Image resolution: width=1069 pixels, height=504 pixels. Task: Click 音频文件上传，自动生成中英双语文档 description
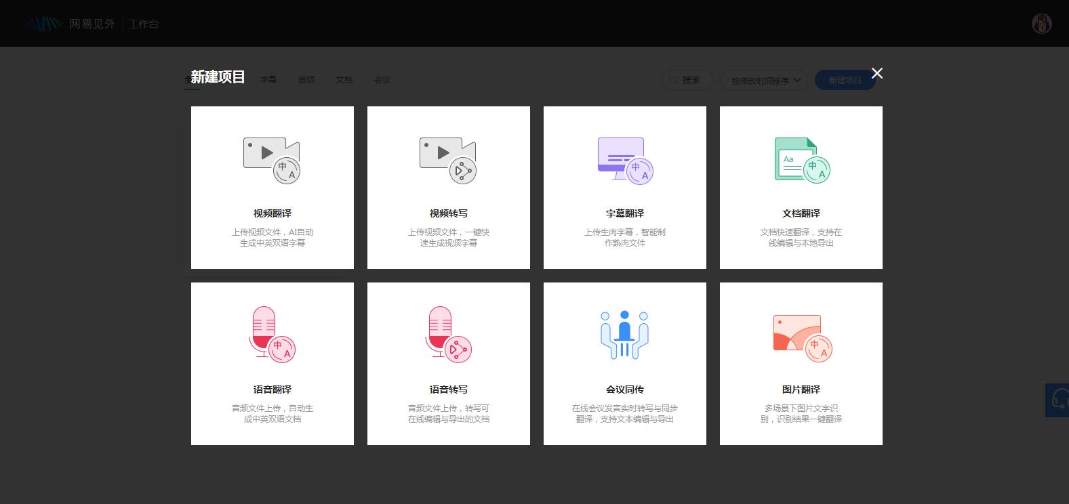click(x=273, y=413)
